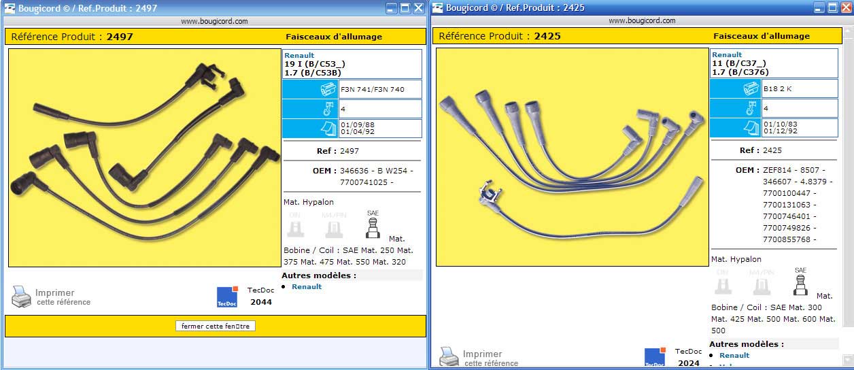
Task: Click the JAP/PIN connector icon in window 2425
Action: 762,282
